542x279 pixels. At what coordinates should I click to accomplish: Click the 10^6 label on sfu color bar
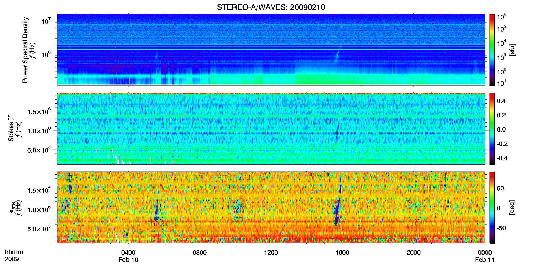[501, 17]
